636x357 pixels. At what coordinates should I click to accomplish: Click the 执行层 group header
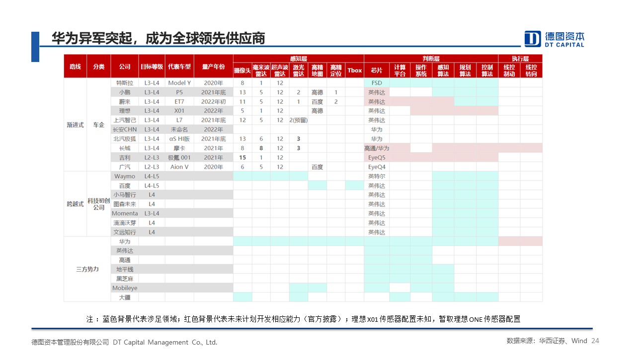520,59
